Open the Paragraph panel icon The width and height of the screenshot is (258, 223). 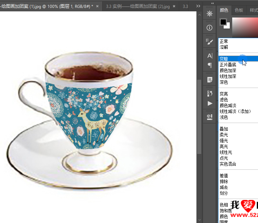[209, 65]
